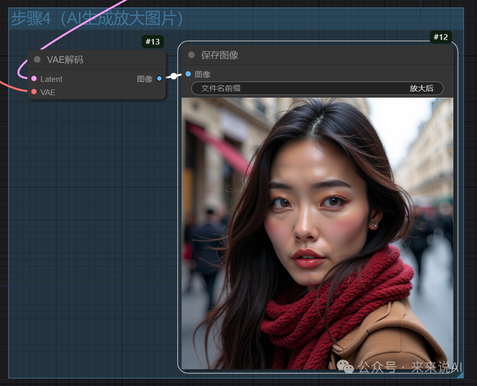Select the red VAE input socket
Image resolution: width=477 pixels, height=386 pixels.
point(34,92)
